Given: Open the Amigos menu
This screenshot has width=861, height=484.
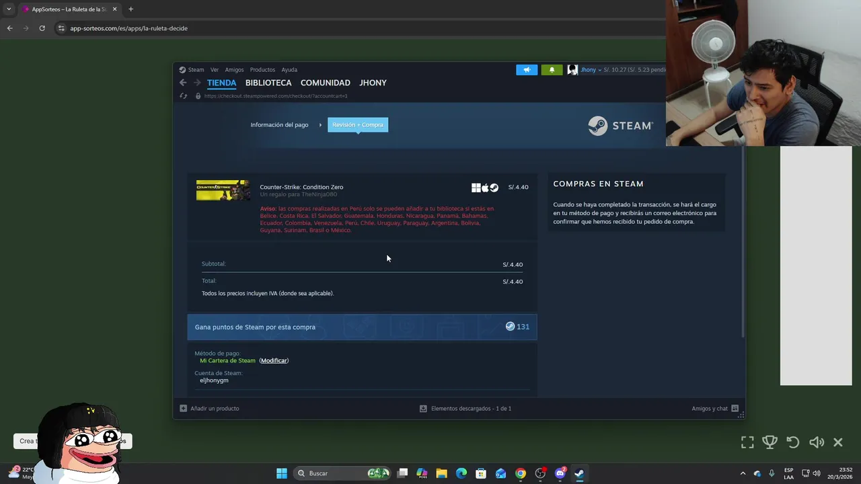Looking at the screenshot, I should pos(234,70).
